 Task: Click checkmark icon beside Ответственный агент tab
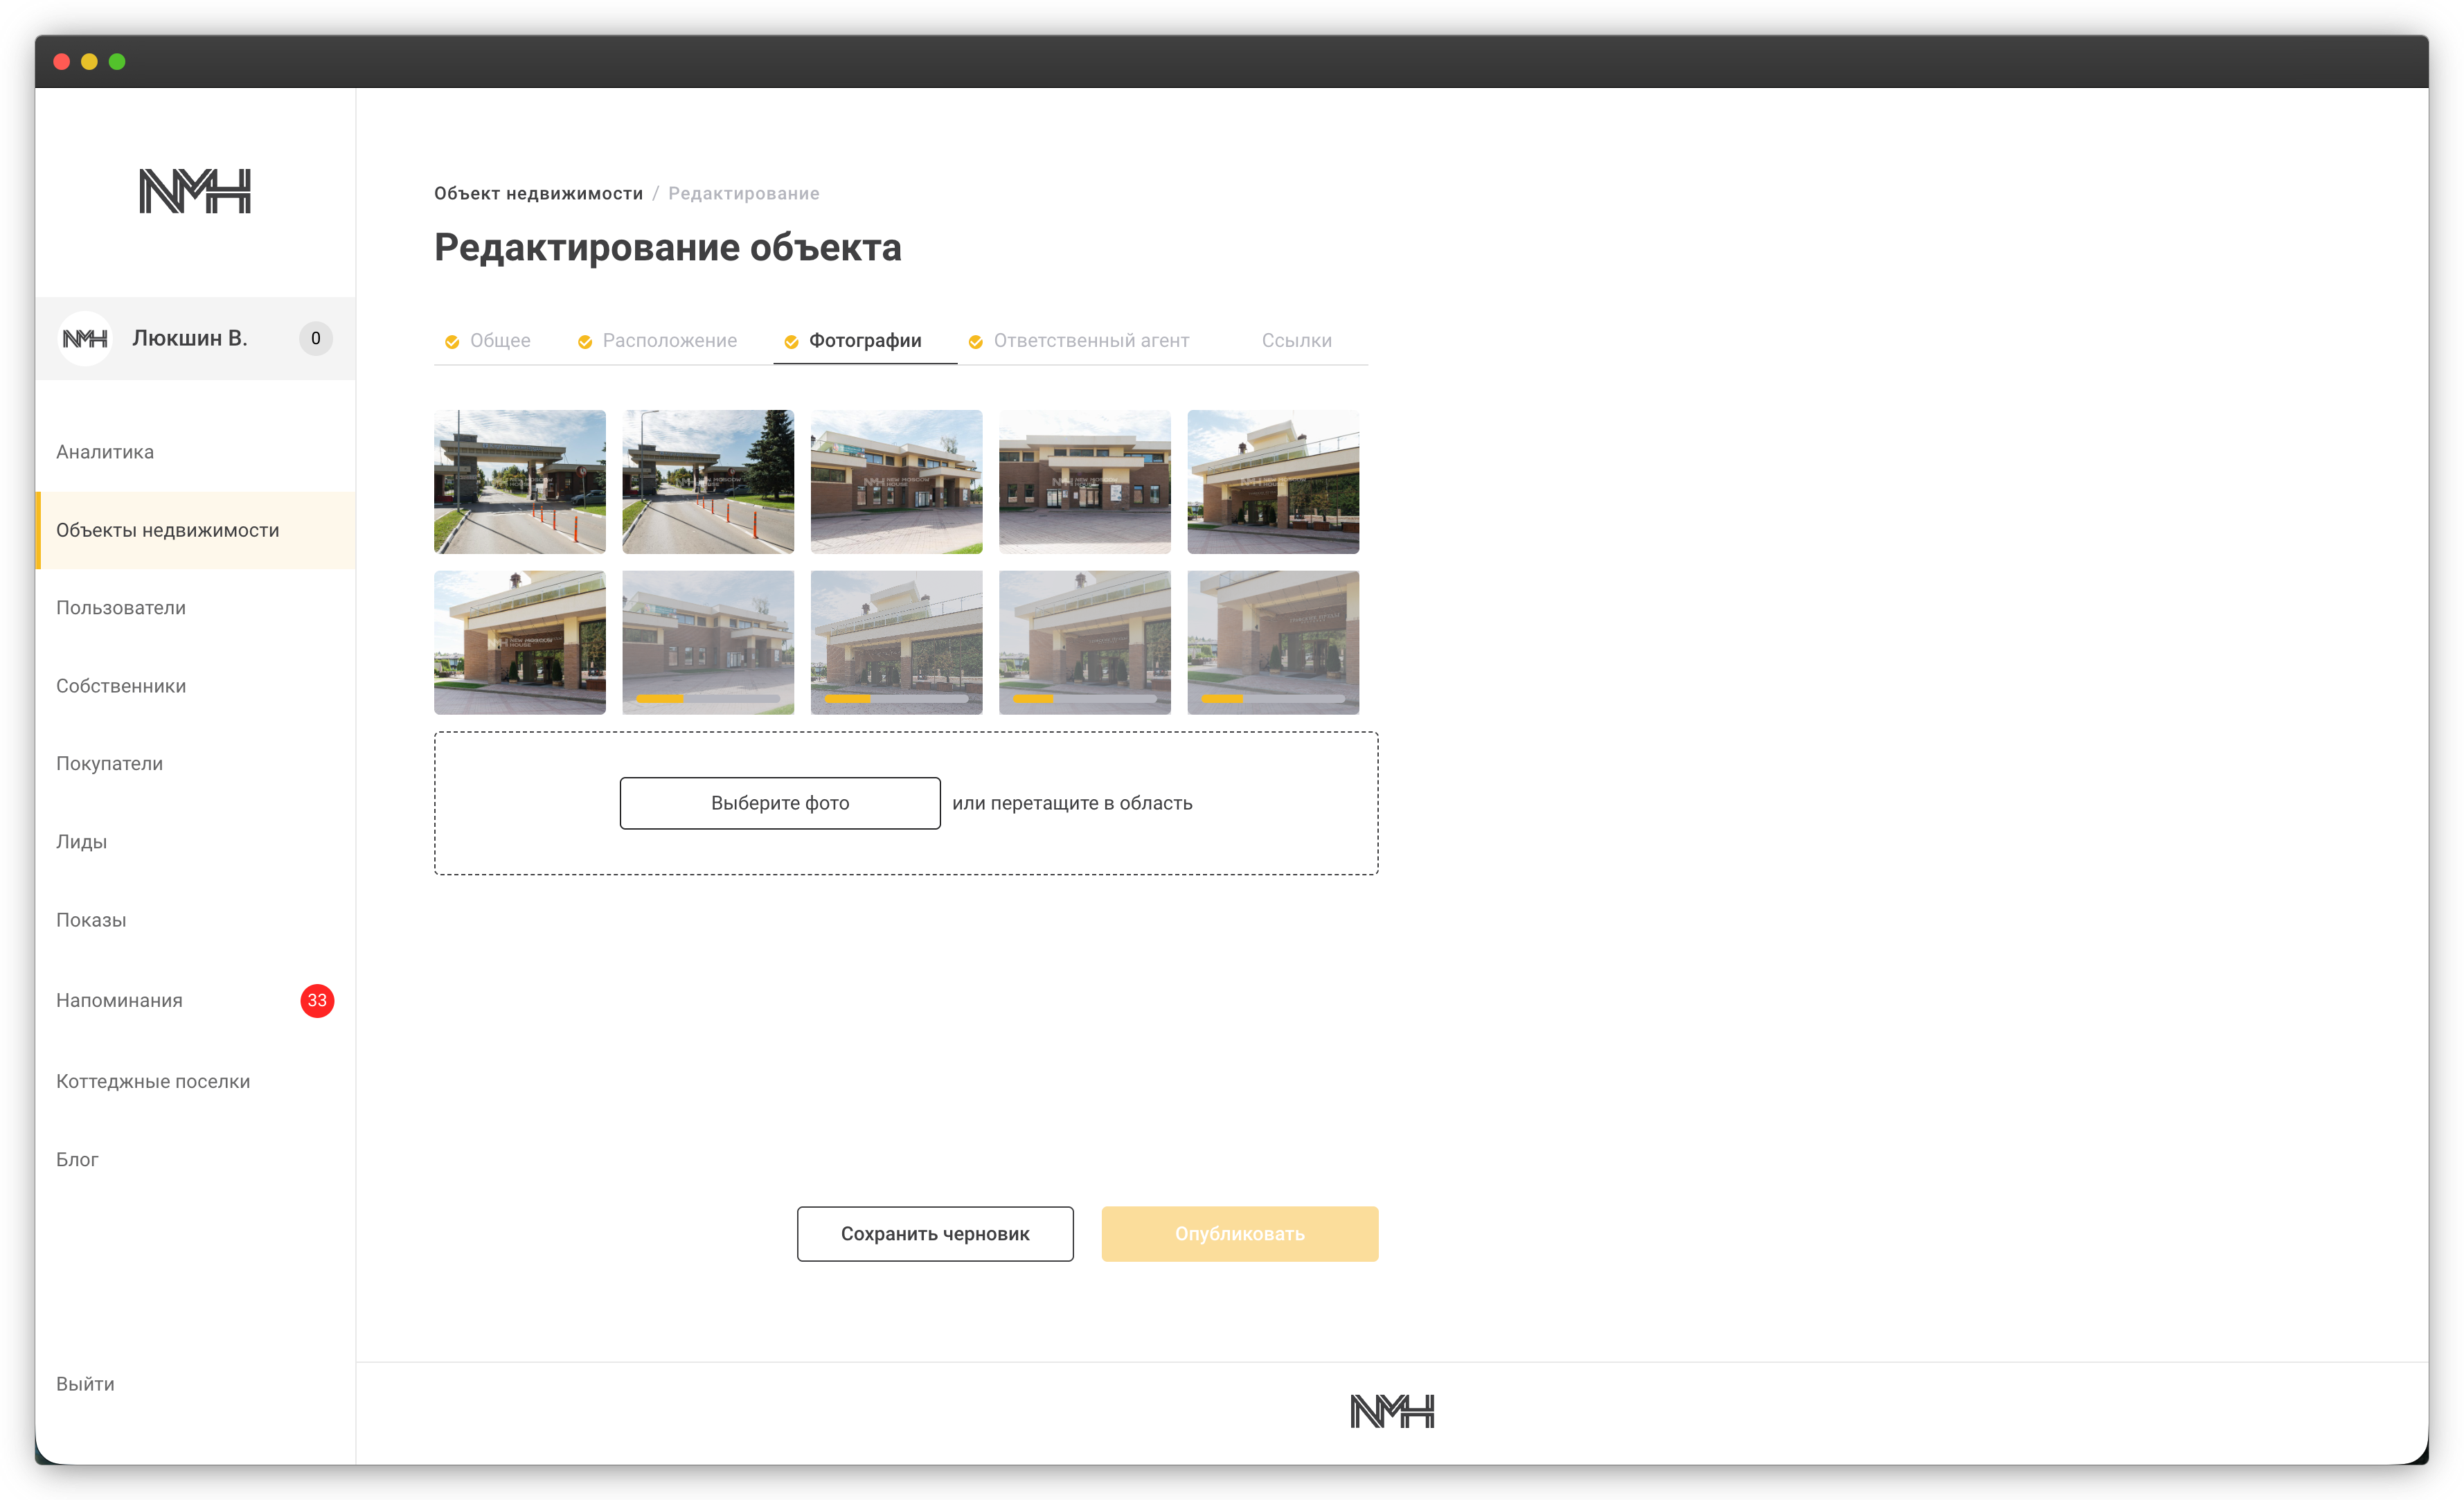coord(976,342)
